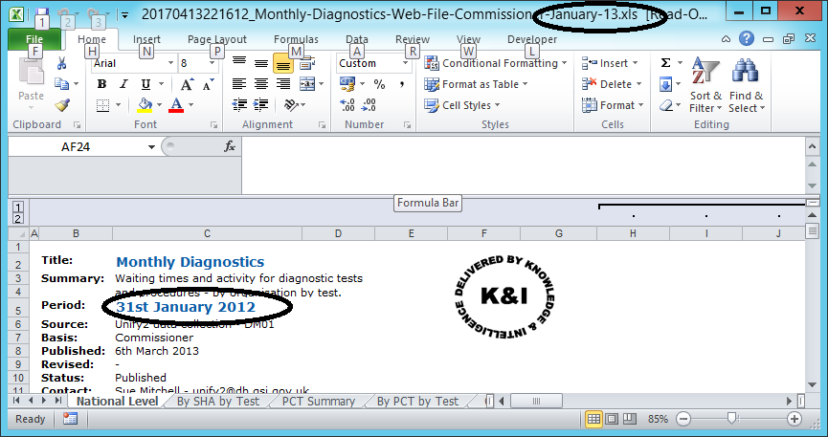Open the Find & Select menu
Screen dimensions: 828x437
coord(746,84)
